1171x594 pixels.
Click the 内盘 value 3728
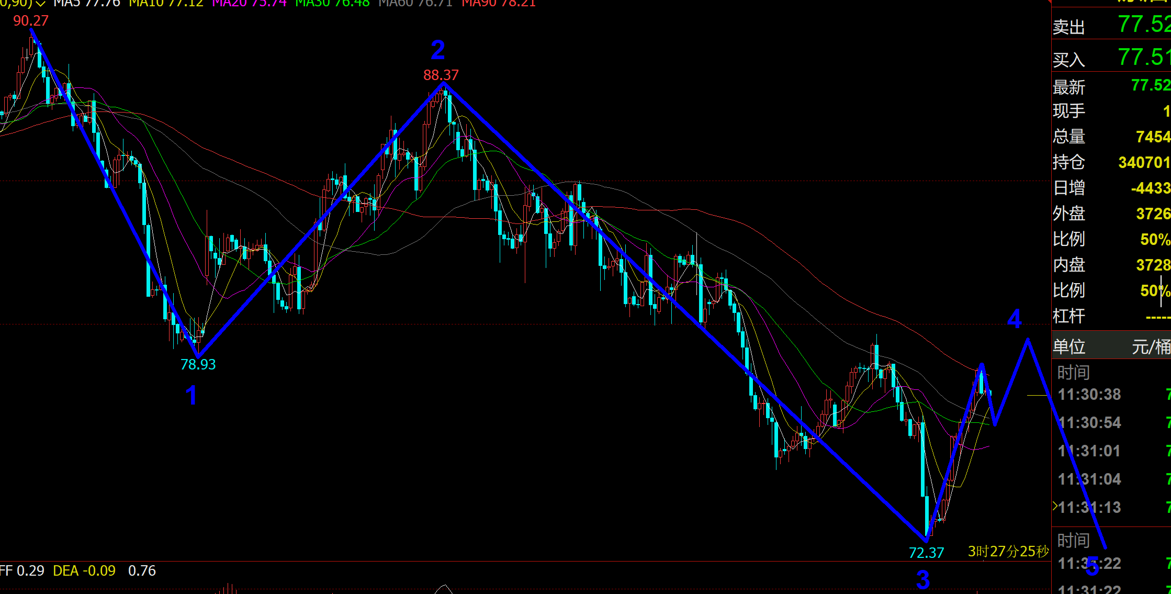click(1153, 265)
